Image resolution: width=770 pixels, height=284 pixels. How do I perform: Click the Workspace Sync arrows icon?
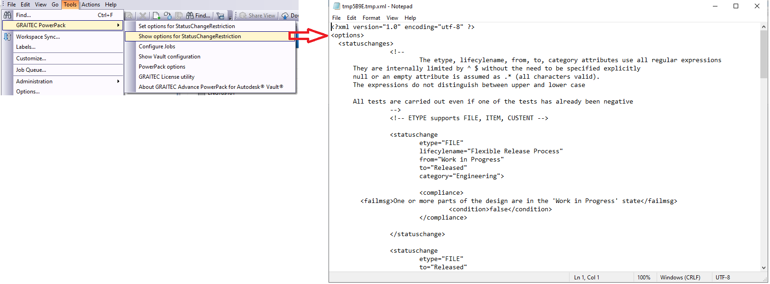7,37
